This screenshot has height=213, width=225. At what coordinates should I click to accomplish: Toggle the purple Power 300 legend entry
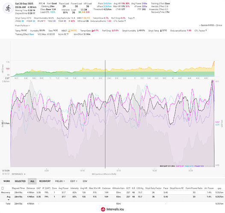pos(199,166)
